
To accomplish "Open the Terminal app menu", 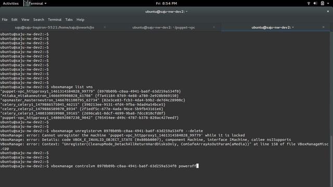I will click(36, 4).
